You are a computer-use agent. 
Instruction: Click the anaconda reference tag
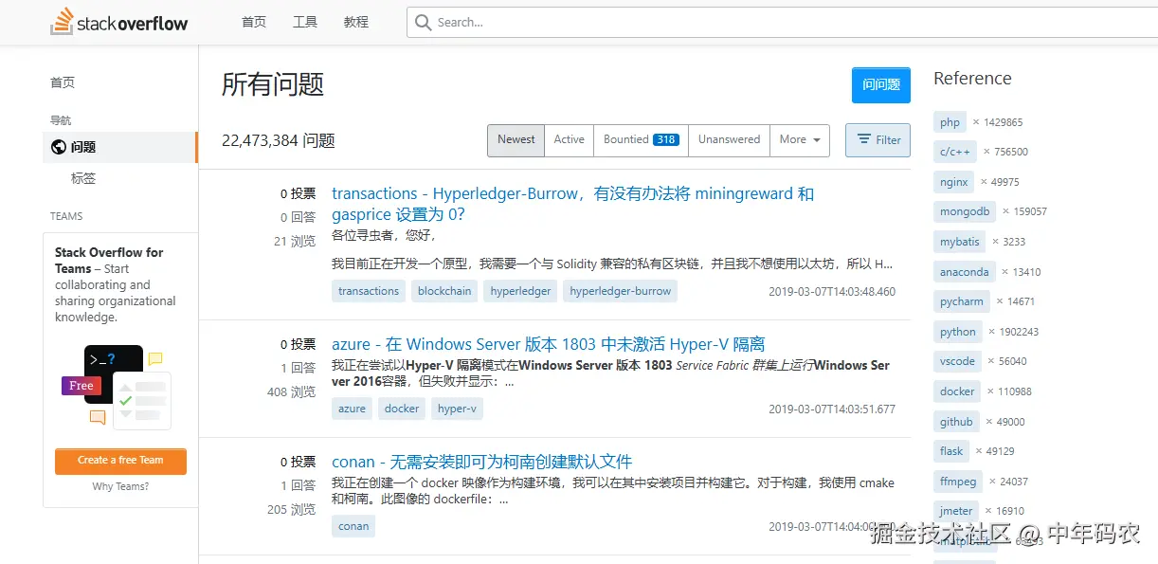[x=964, y=272]
